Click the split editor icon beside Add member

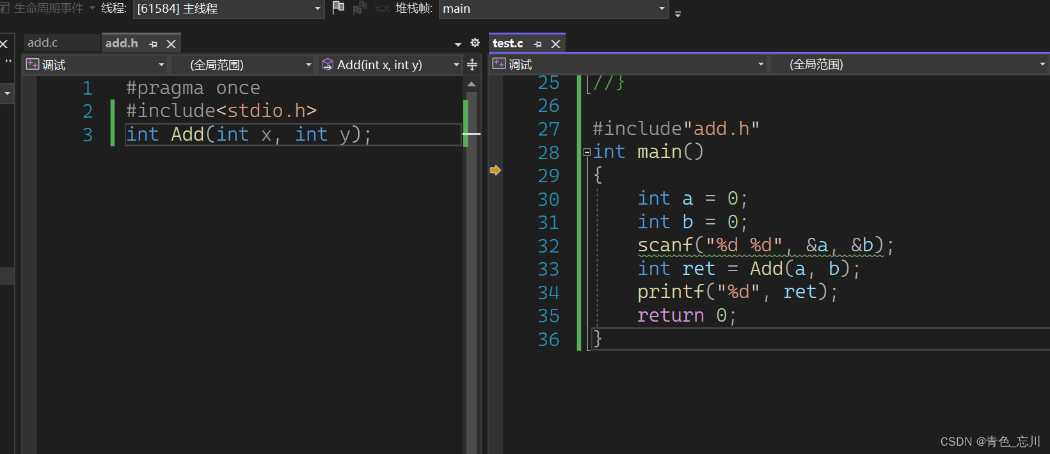point(472,65)
